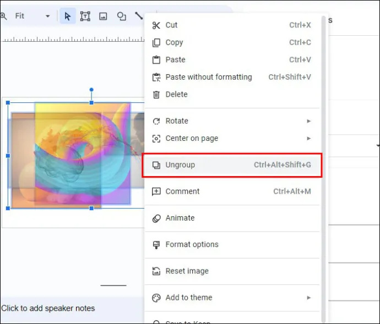Click the Paste without formatting icon
The height and width of the screenshot is (324, 380).
click(x=156, y=77)
